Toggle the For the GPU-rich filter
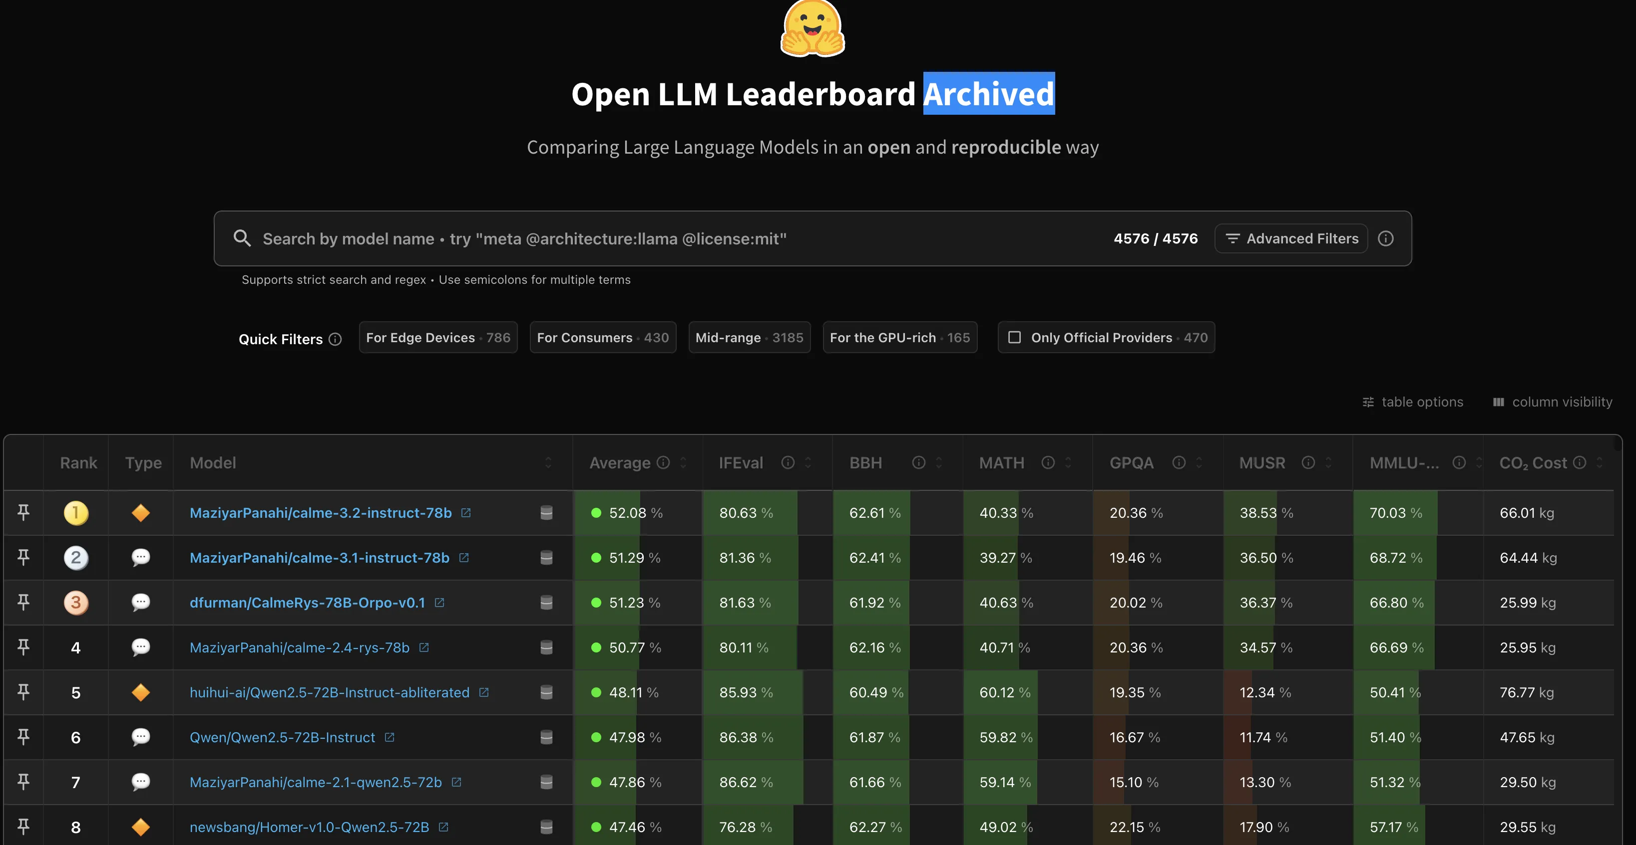The width and height of the screenshot is (1636, 845). click(900, 338)
